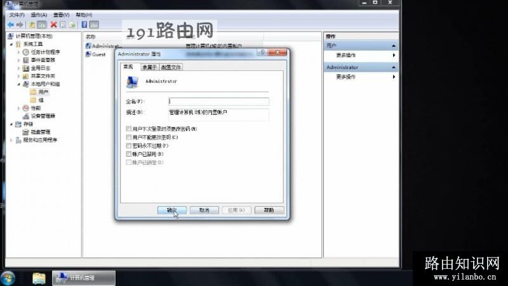Toggle the 帐户已禁用 checkbox

pos(129,154)
